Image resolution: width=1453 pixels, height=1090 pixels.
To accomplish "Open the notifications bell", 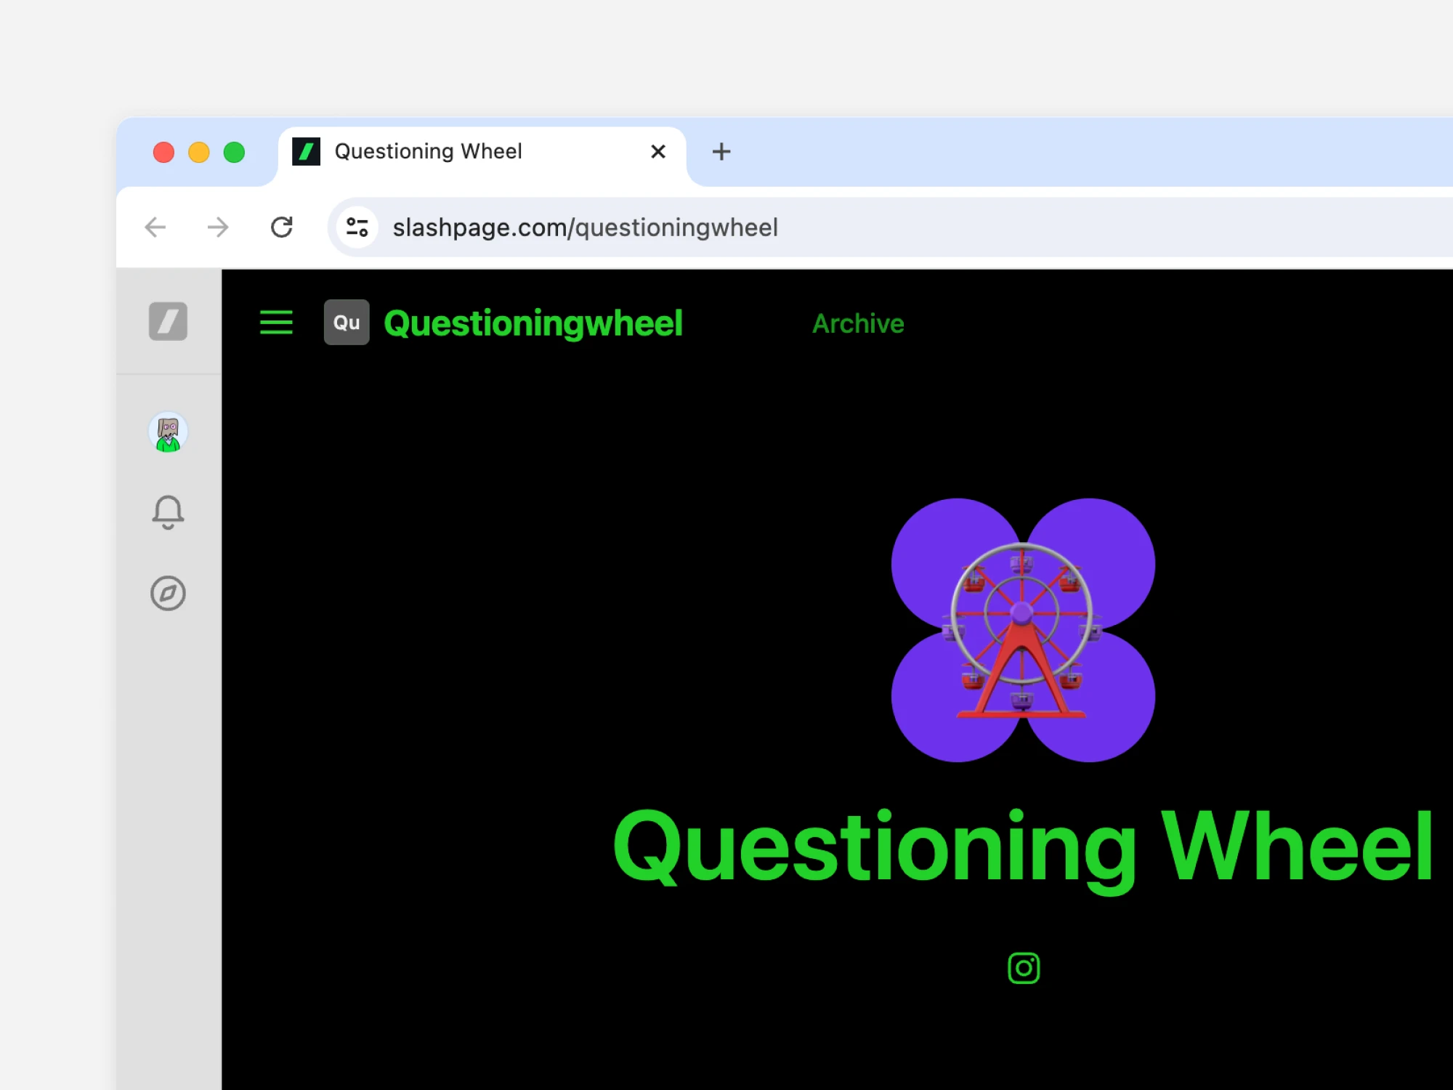I will click(x=168, y=512).
